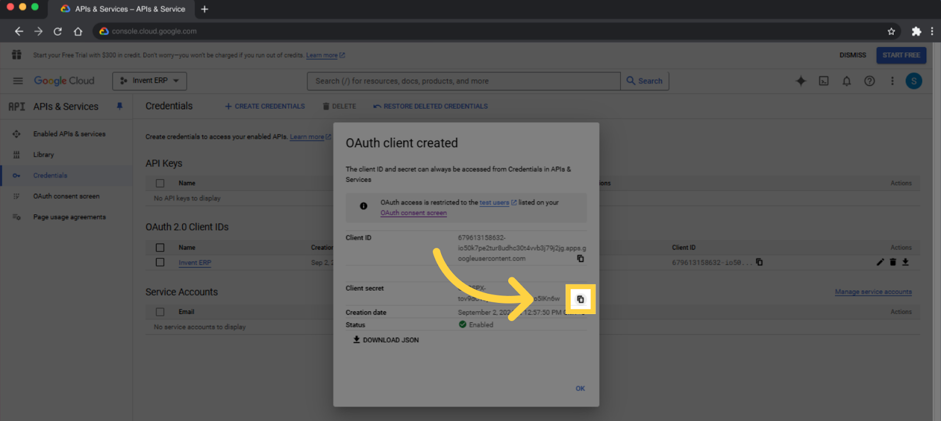Select all OAuth 2.0 Client IDs header checkbox
Viewport: 941px width, 421px height.
160,248
